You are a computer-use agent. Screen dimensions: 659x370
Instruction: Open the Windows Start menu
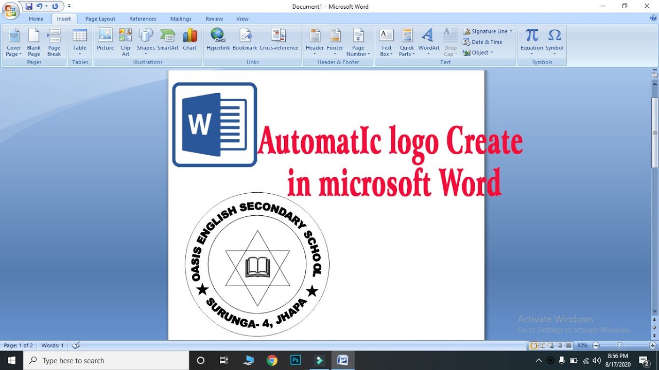click(11, 360)
